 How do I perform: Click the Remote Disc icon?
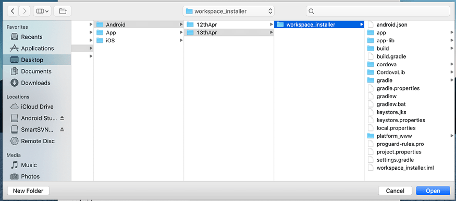pos(14,141)
